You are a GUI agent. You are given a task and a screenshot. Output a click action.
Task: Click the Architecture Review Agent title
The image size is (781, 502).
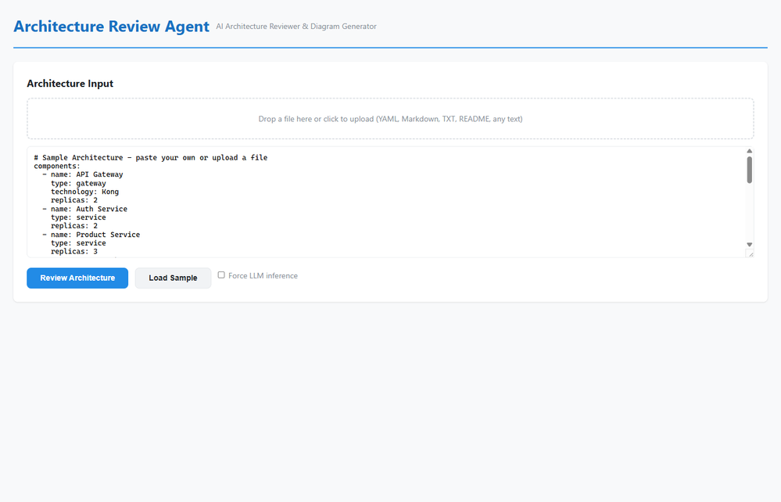[111, 26]
